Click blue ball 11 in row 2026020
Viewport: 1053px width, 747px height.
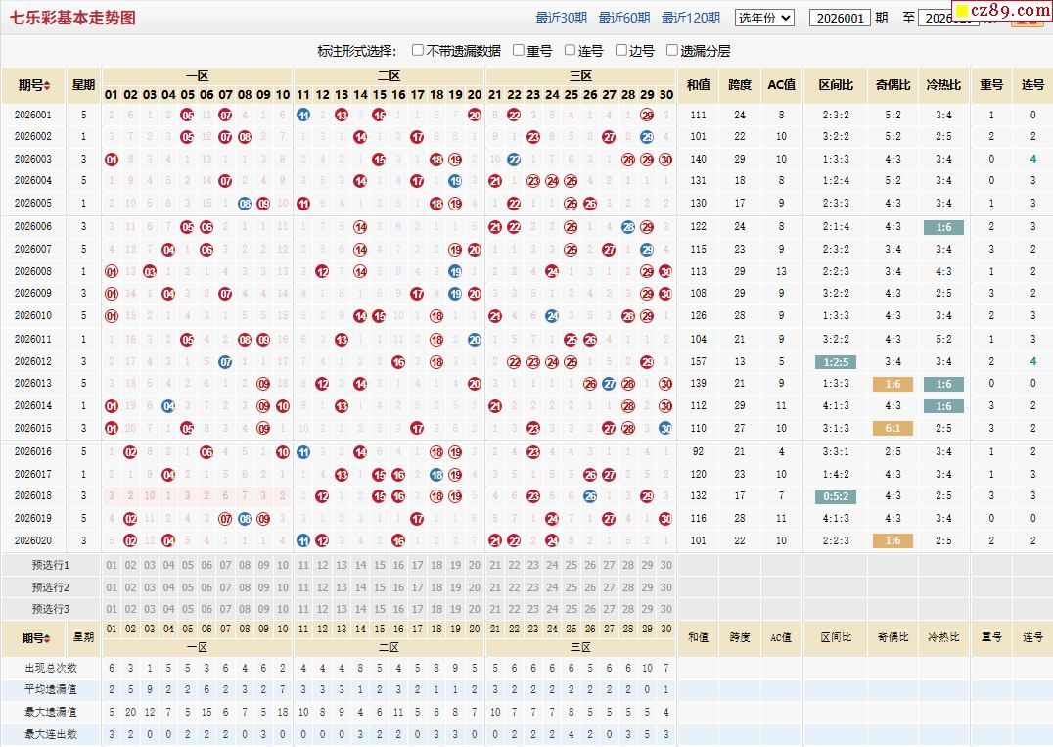tap(303, 540)
